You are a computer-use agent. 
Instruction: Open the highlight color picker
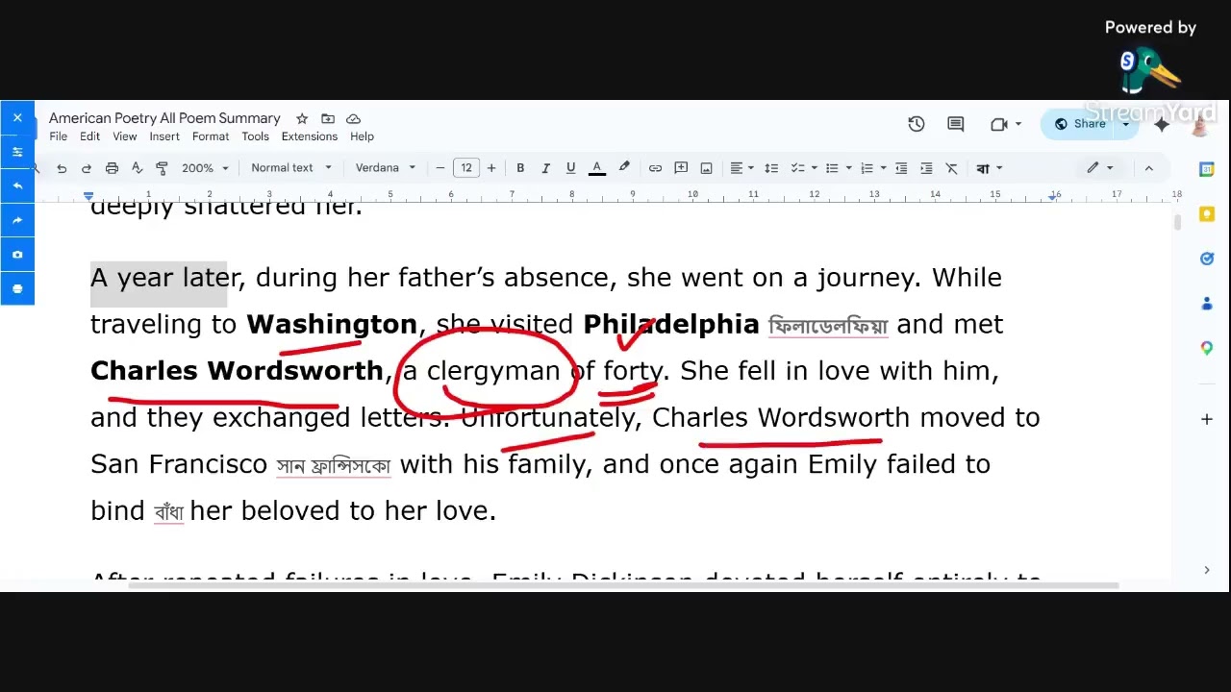click(x=624, y=168)
